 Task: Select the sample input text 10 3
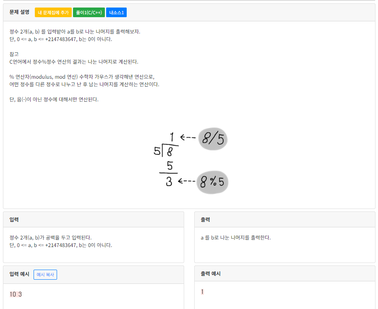click(16, 294)
